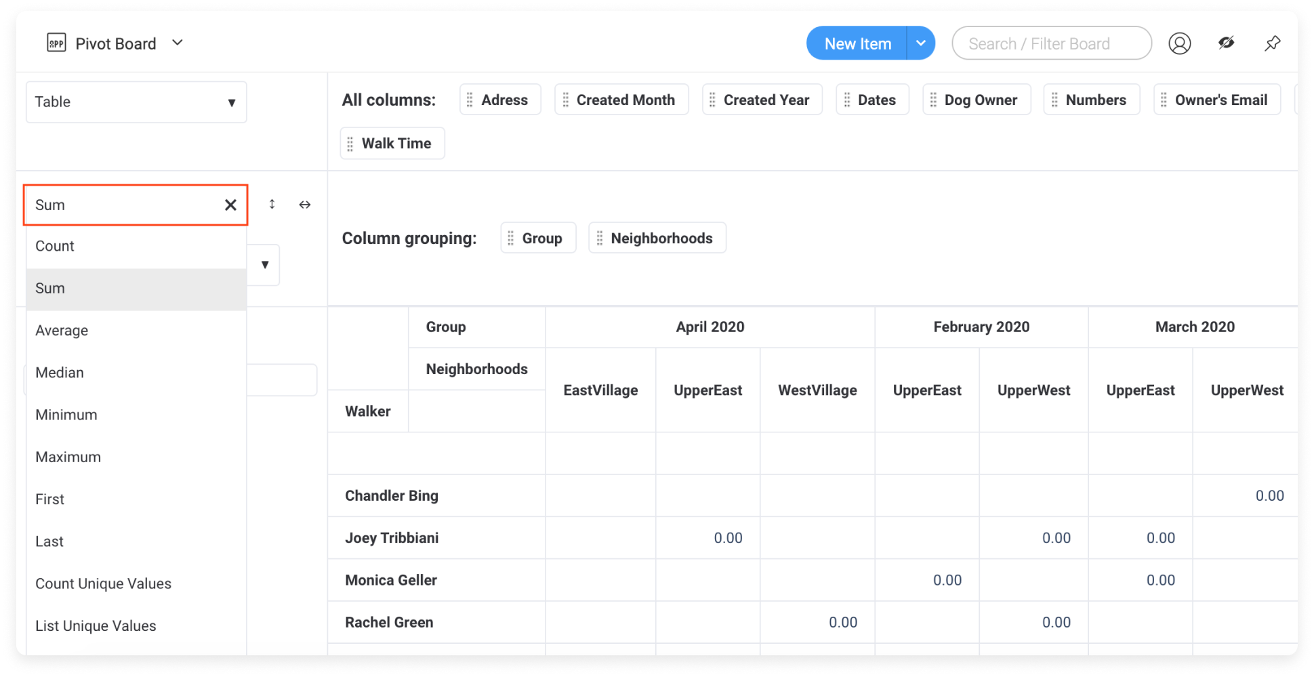Toggle the hidden-eye visibility icon
1314x677 pixels.
pos(1226,43)
